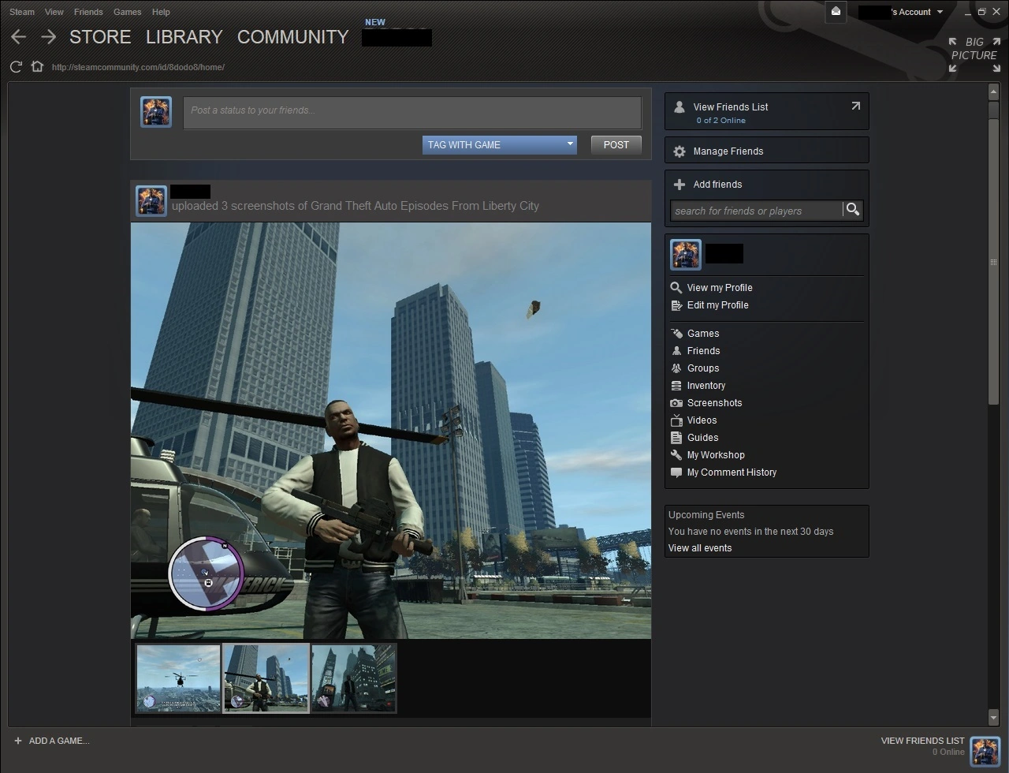
Task: Click the avatar in the bottom-right corner
Action: click(x=985, y=751)
